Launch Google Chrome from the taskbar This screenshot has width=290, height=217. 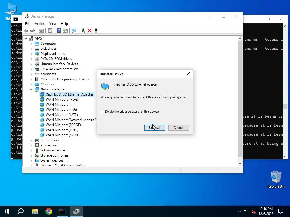click(49, 211)
